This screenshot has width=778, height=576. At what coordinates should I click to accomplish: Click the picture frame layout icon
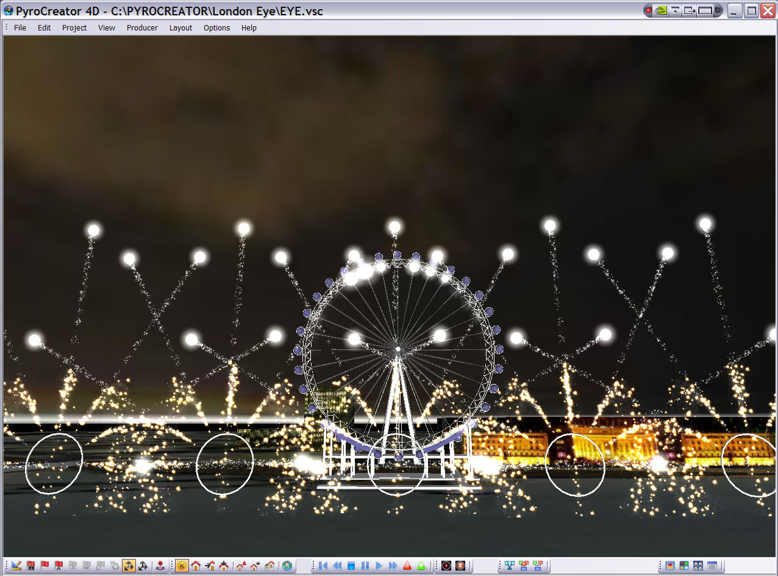pyautogui.click(x=671, y=566)
